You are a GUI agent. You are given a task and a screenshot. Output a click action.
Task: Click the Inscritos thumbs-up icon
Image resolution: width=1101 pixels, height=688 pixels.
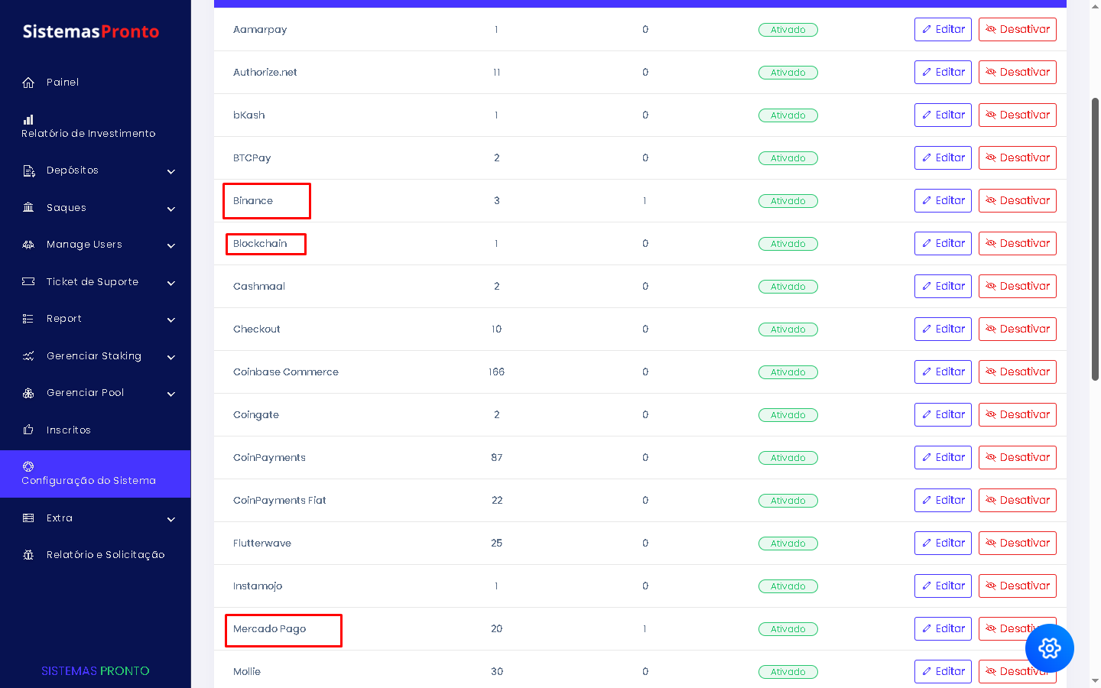click(28, 430)
